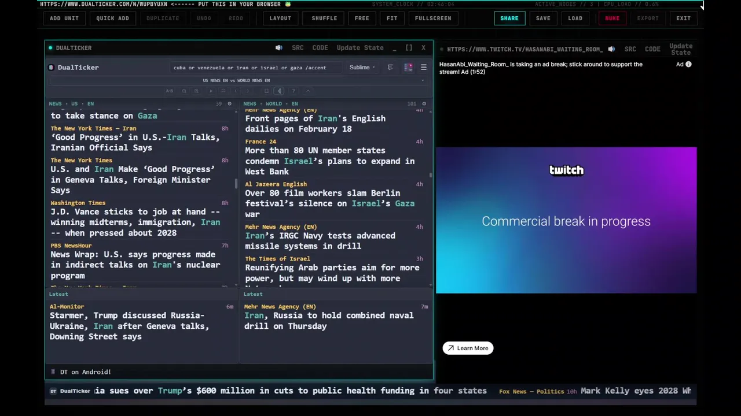Screen dimensions: 741x416
Task: Toggle the A-B control in ticker toolbar
Action: [170, 91]
